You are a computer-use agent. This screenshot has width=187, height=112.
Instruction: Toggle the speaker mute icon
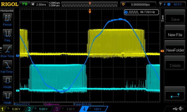click(x=181, y=108)
